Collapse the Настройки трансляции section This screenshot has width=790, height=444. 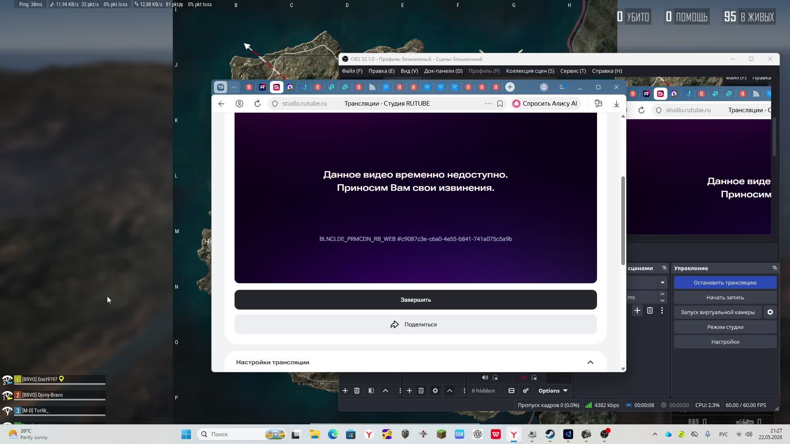click(x=590, y=362)
